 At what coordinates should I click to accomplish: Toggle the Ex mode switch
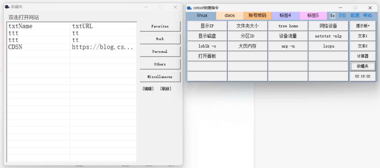point(332,15)
